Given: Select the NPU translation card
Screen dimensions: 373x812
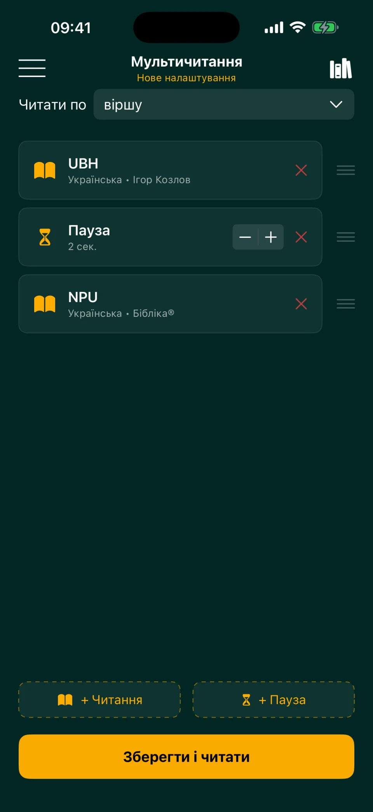Looking at the screenshot, I should click(x=170, y=304).
